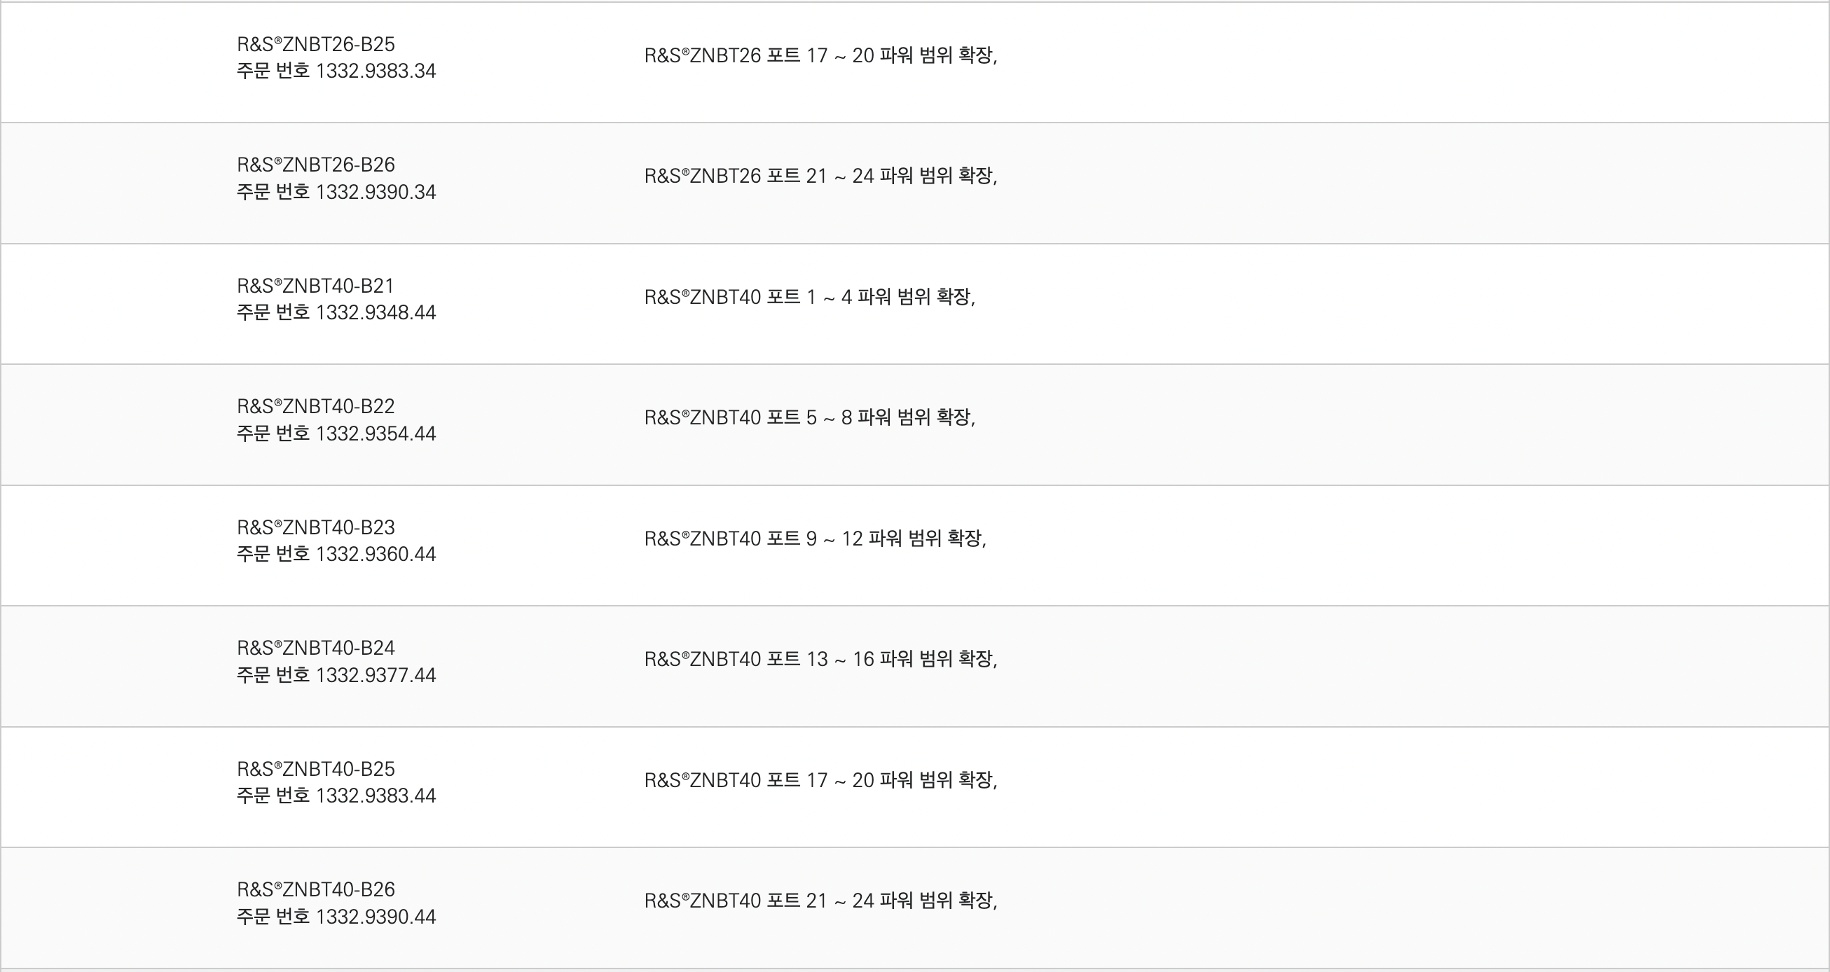Click order number 1332.9348.44

pyautogui.click(x=336, y=312)
